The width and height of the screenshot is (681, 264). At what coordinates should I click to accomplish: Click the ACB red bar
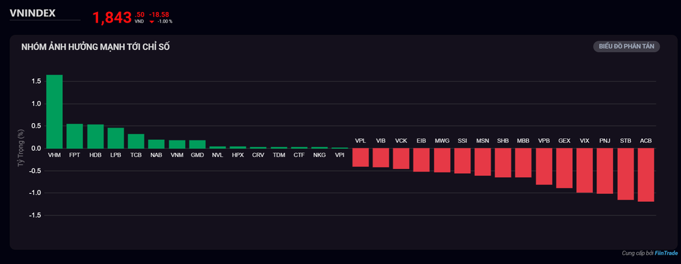click(x=646, y=175)
